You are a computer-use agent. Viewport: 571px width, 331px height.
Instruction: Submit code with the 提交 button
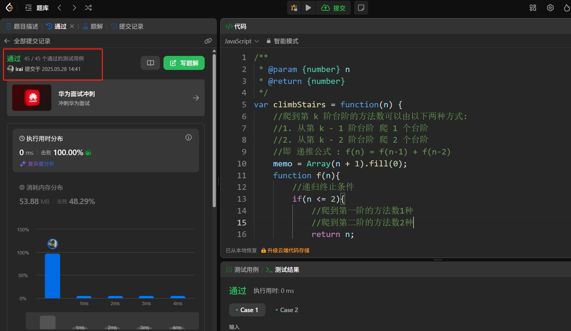[x=334, y=8]
